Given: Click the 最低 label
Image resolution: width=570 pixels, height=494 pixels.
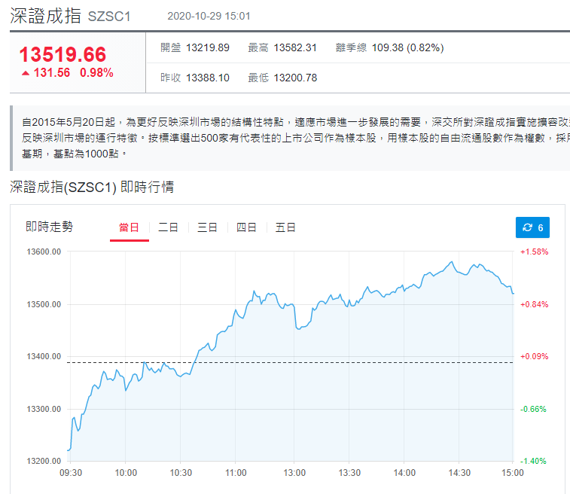Looking at the screenshot, I should pos(258,78).
